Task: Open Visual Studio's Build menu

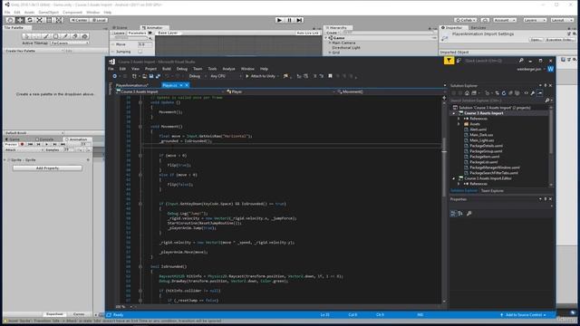Action: [x=167, y=69]
